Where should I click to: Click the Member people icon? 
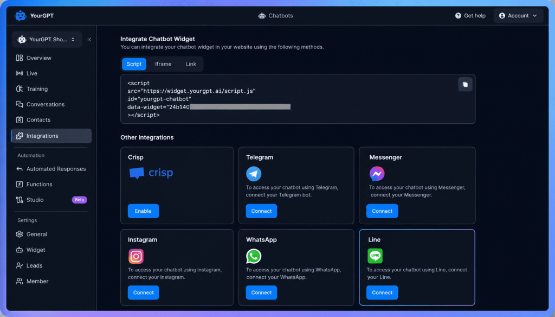(20, 281)
